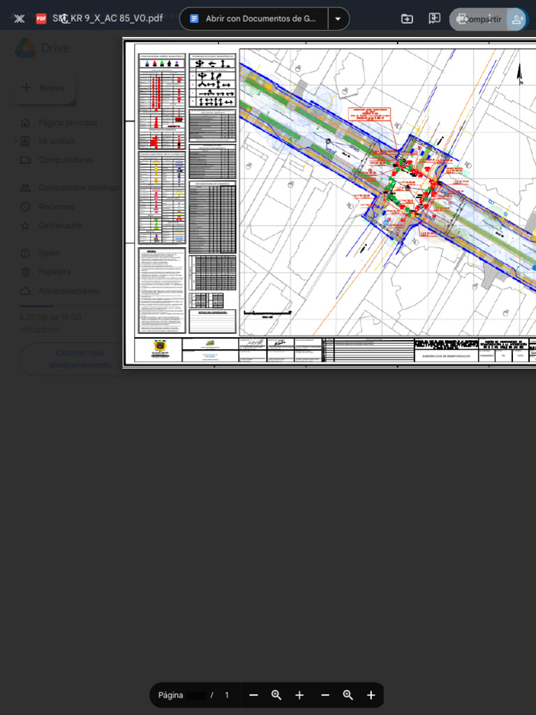Open Computadoras in Drive sidebar
Image resolution: width=536 pixels, height=715 pixels.
(65, 160)
